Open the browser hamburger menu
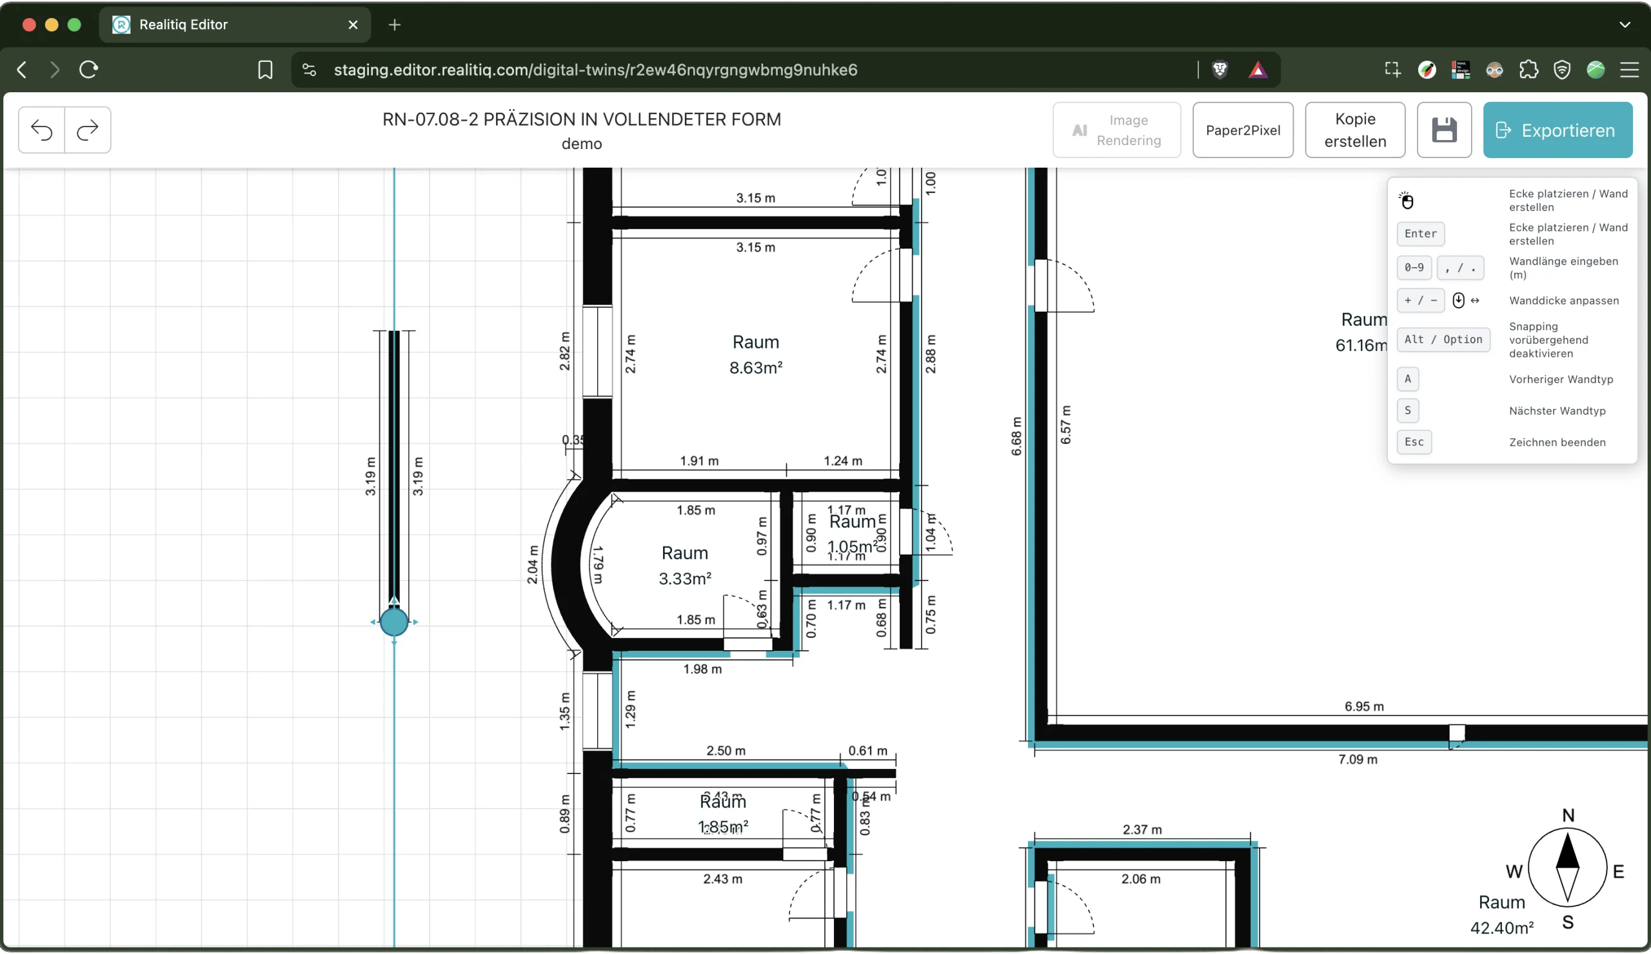 [1629, 70]
